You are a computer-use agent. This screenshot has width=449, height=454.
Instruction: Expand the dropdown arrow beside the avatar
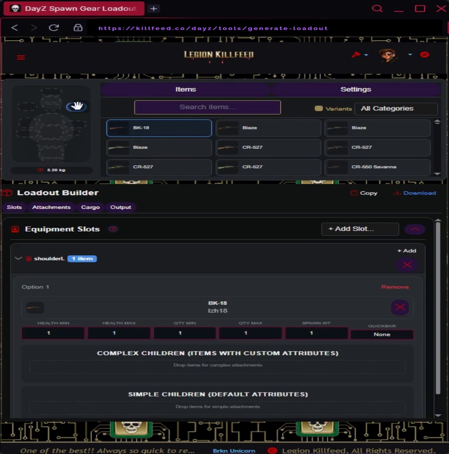tap(410, 54)
